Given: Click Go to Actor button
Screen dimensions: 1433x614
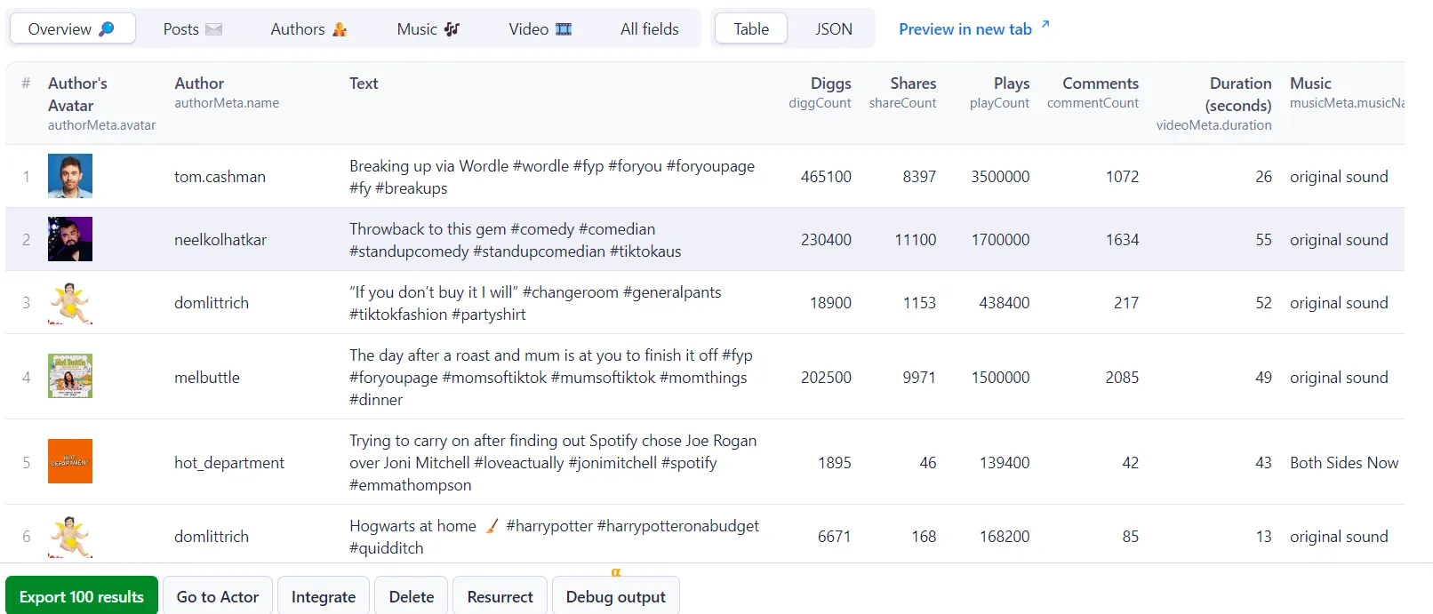Looking at the screenshot, I should [x=218, y=595].
